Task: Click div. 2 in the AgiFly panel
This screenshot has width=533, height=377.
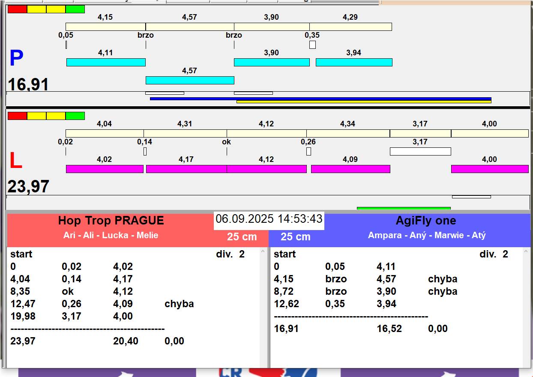Action: click(x=494, y=254)
